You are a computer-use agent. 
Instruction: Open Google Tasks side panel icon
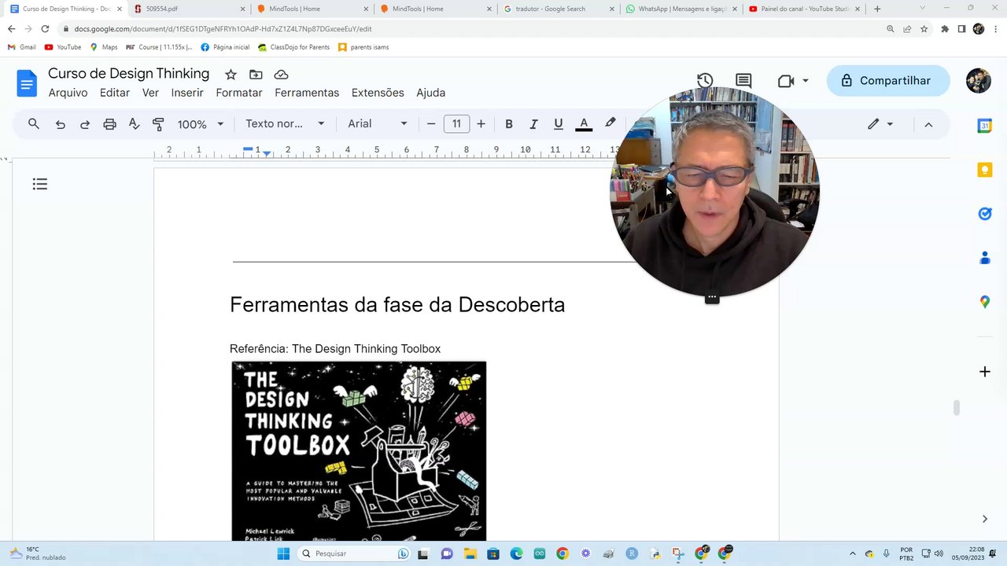[985, 214]
